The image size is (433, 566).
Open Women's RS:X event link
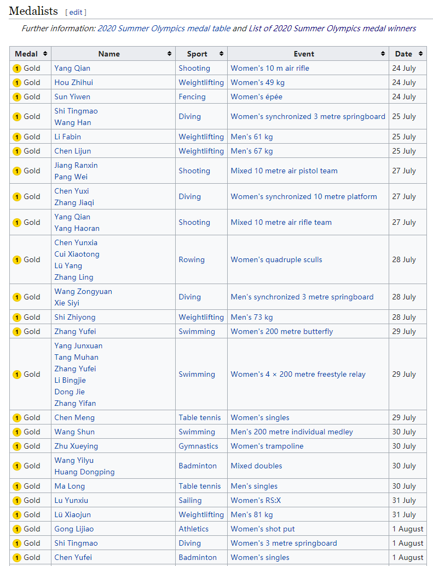[256, 500]
